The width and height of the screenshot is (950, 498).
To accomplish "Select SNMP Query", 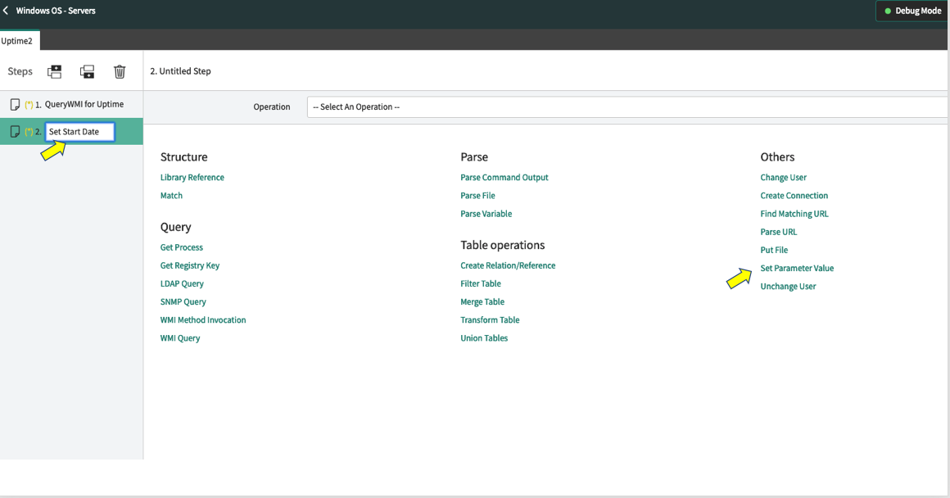I will [183, 301].
